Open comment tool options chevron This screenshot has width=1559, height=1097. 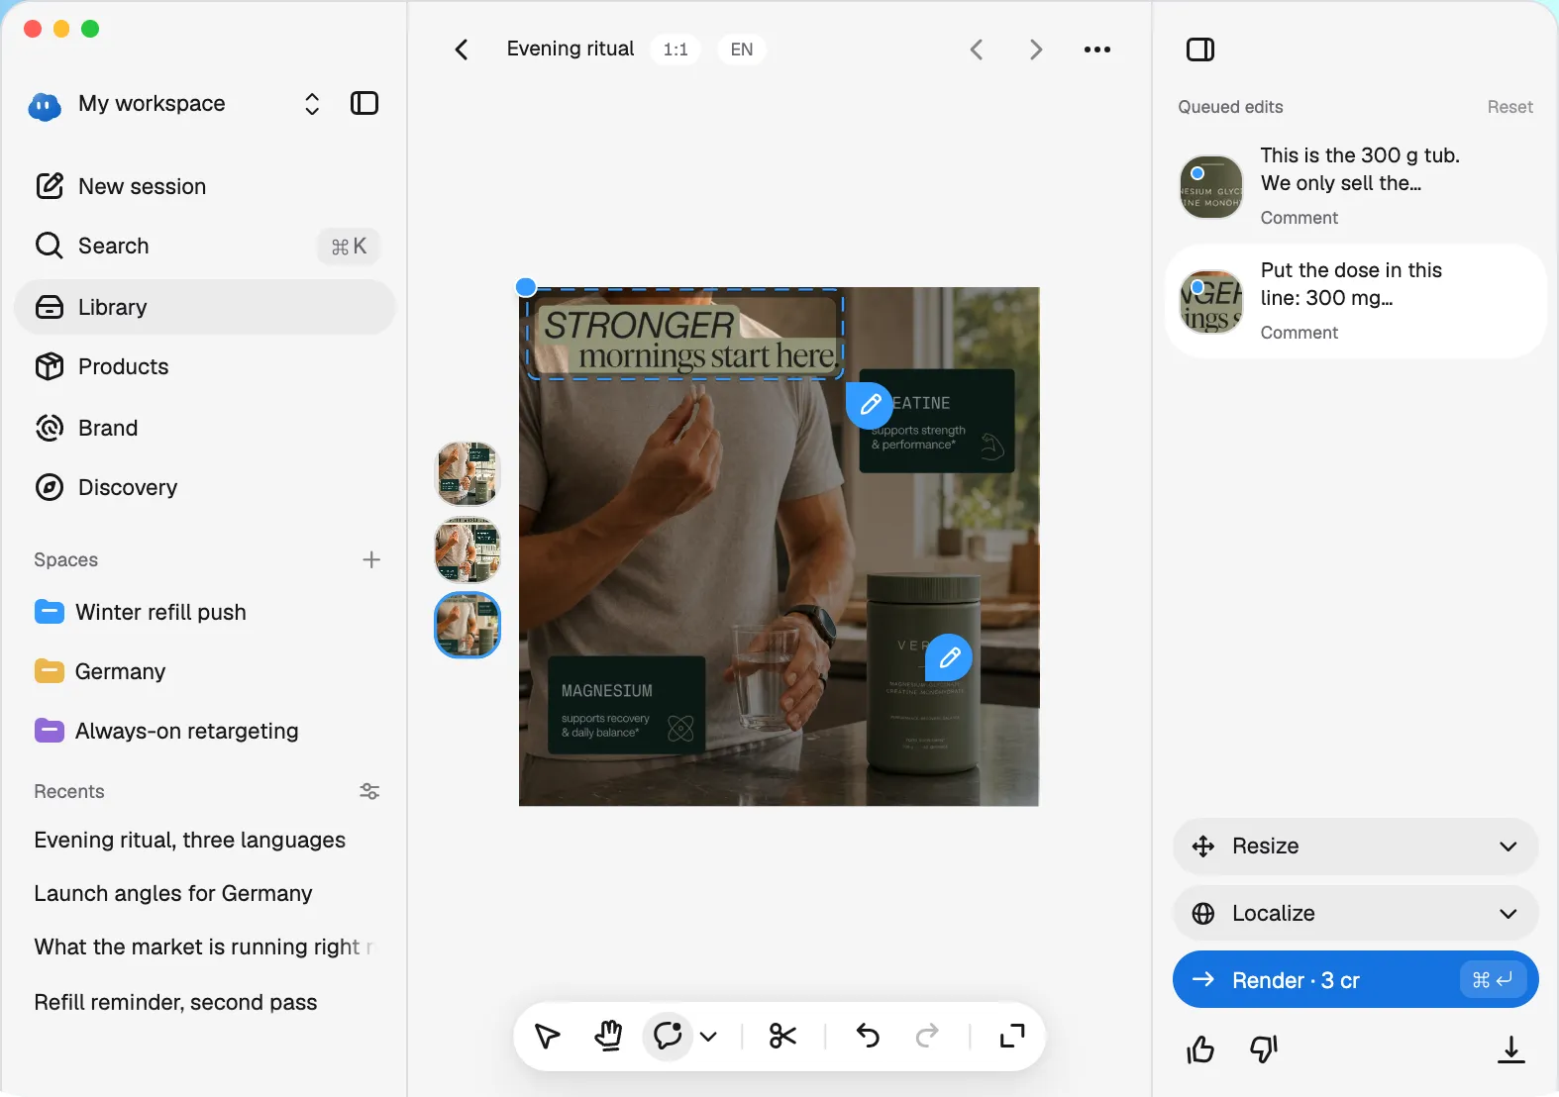click(708, 1037)
